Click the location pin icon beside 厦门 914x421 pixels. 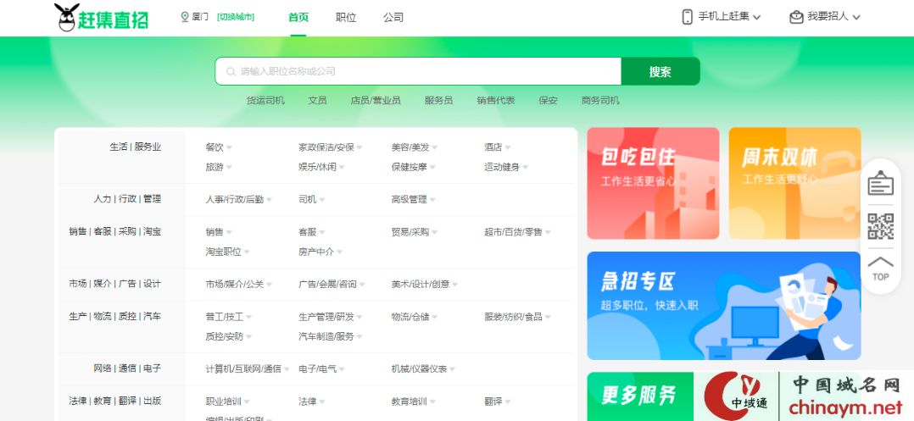point(185,17)
